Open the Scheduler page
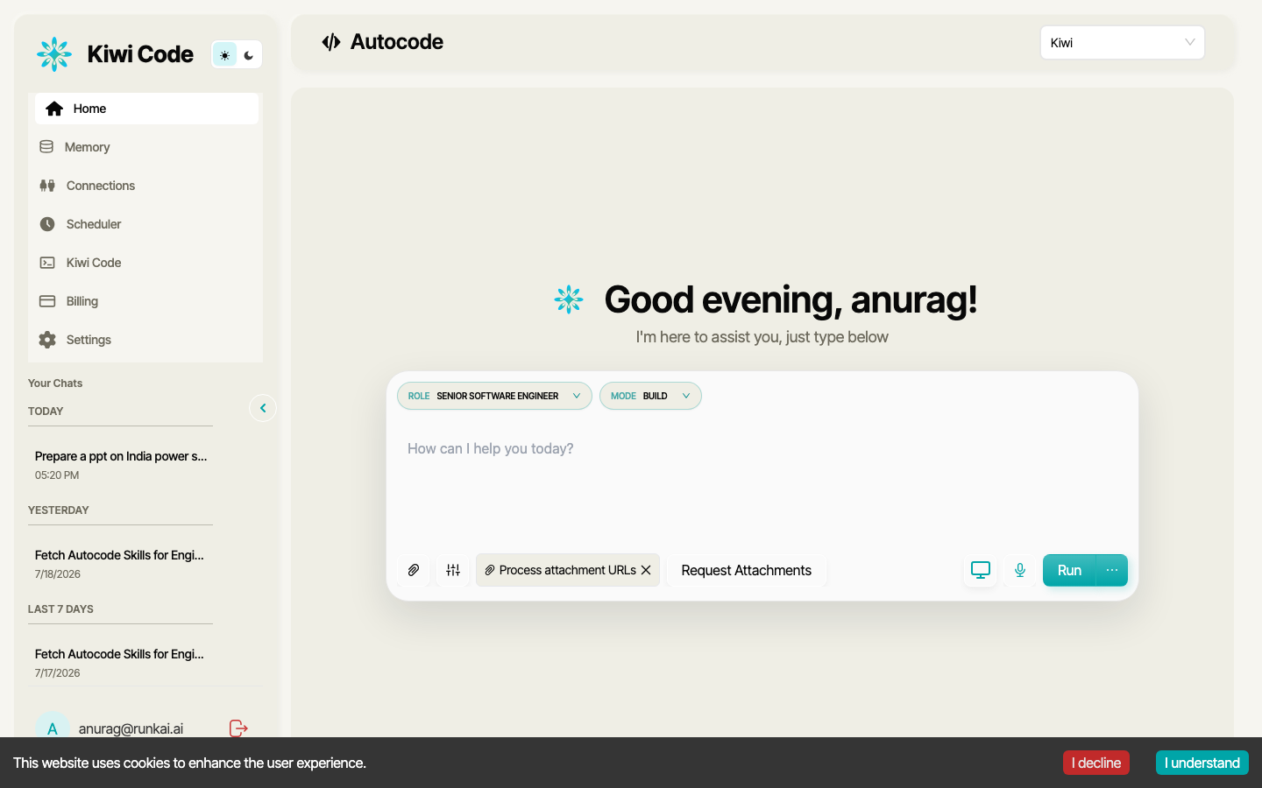The height and width of the screenshot is (788, 1262). (146, 224)
